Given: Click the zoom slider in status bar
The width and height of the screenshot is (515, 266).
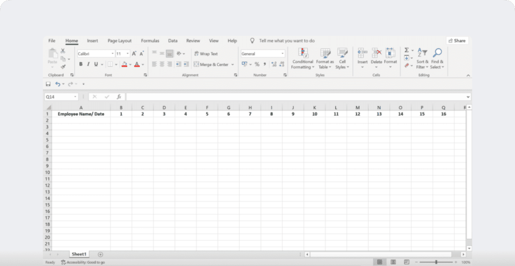Looking at the screenshot, I should [436, 262].
